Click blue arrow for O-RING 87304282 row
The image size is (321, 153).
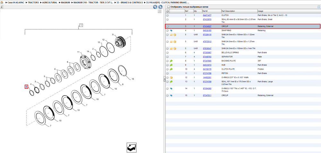click(x=171, y=88)
